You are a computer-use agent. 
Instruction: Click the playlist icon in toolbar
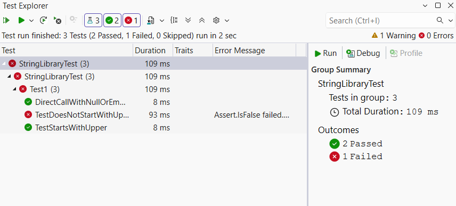151,20
